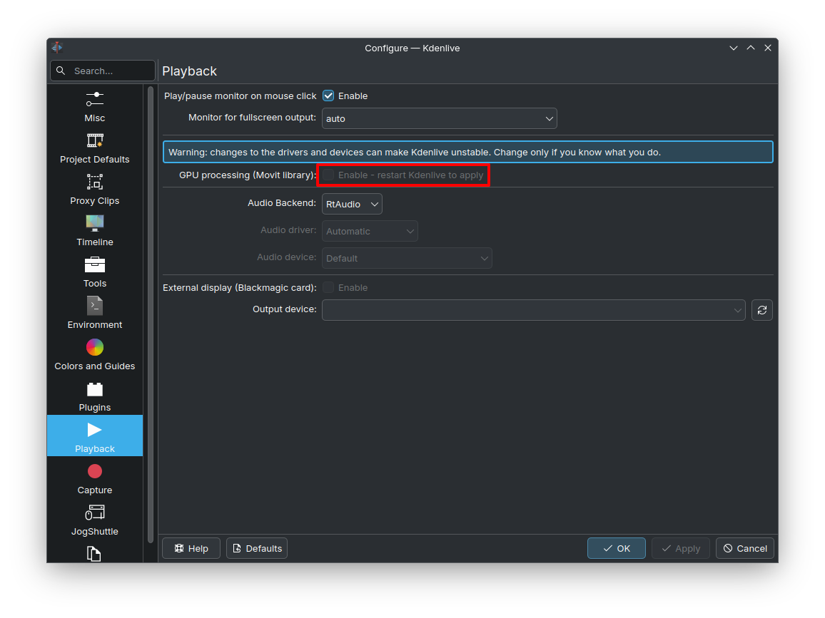Open the Audio driver Automatic dropdown
Viewport: 825px width, 618px height.
[370, 231]
